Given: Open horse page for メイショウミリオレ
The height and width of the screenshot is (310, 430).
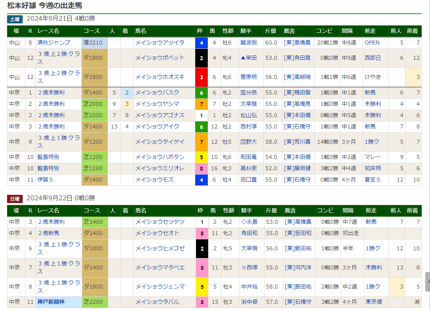Looking at the screenshot, I should [160, 168].
